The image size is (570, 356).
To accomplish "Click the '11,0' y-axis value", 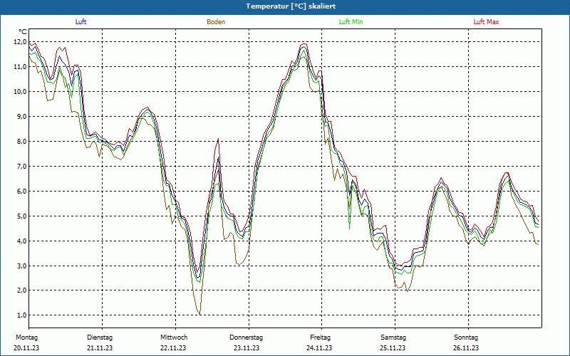I will click(20, 66).
